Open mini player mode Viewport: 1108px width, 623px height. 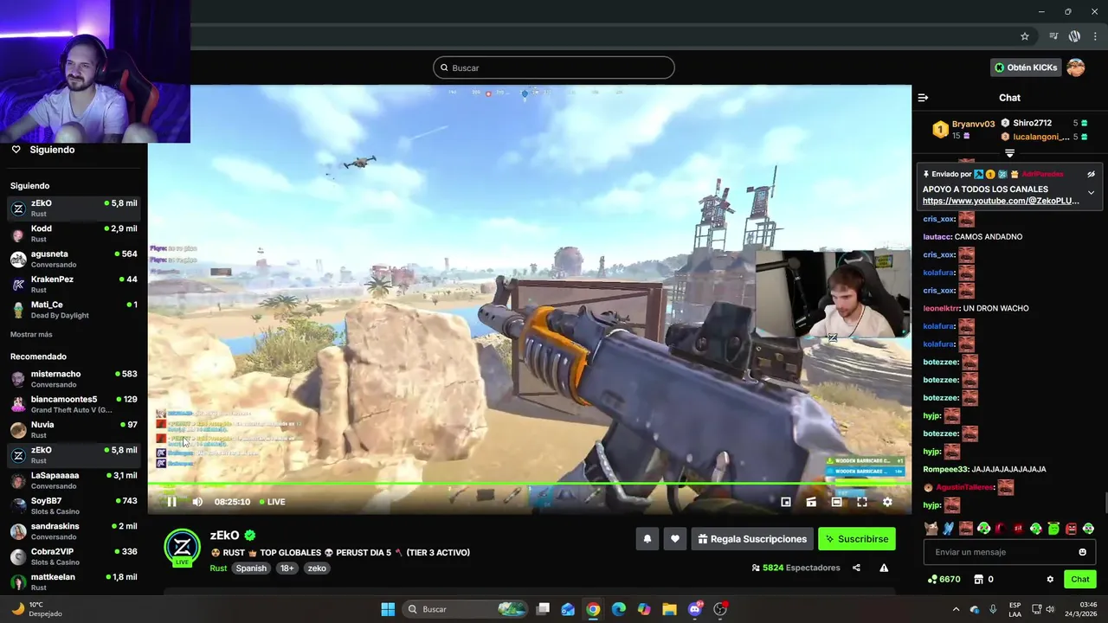point(786,502)
